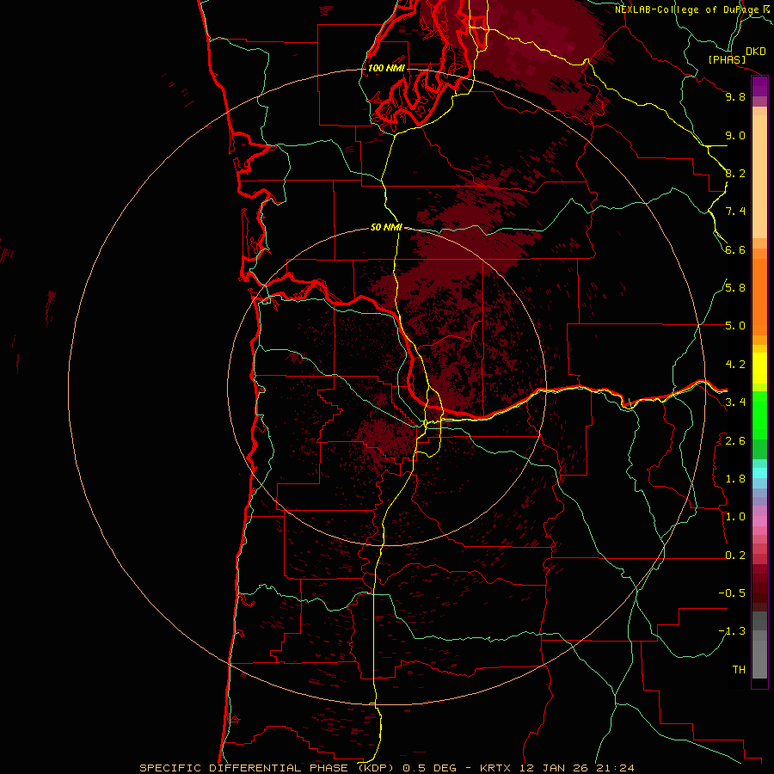This screenshot has height=774, width=774.
Task: Click the -1.3 value on the color scale
Action: pos(732,631)
